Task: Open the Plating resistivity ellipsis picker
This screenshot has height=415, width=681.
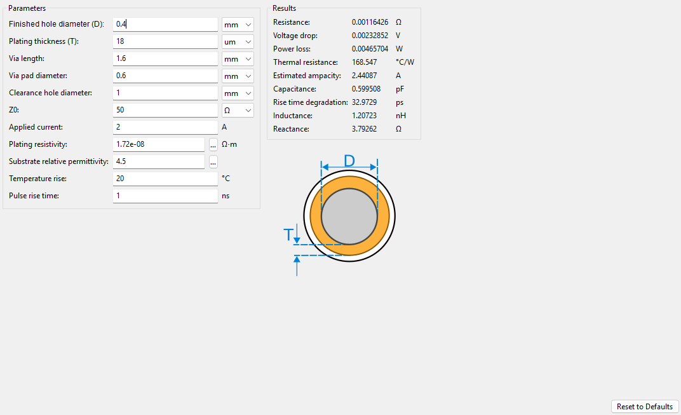Action: (x=213, y=145)
